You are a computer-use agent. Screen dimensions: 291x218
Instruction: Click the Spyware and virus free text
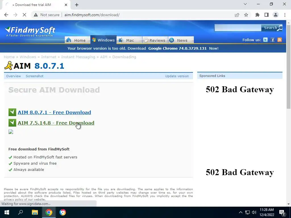point(35,163)
